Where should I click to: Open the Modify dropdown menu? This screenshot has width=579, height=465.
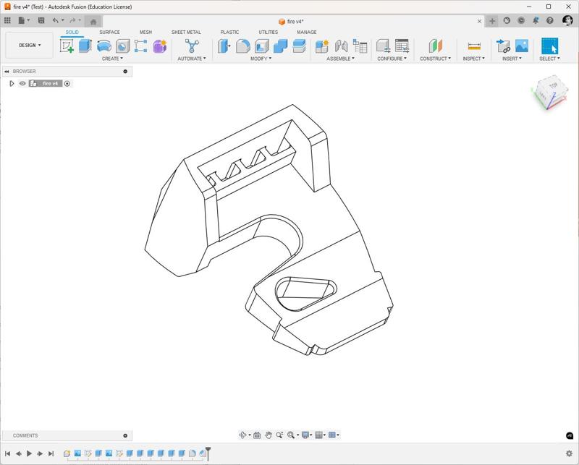click(261, 59)
